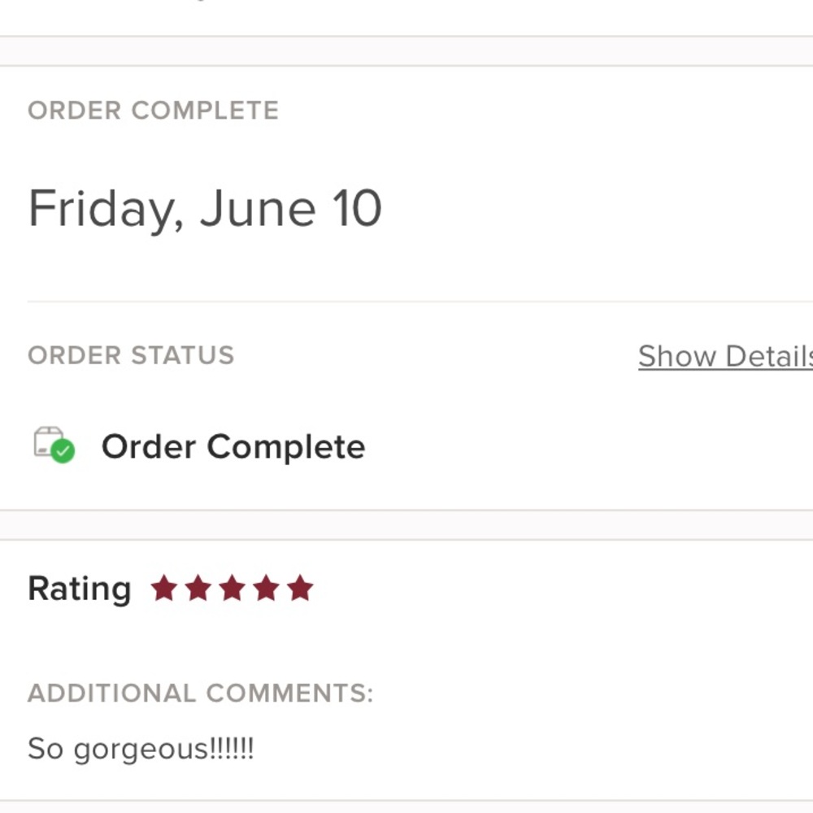Click the Rating label

80,589
